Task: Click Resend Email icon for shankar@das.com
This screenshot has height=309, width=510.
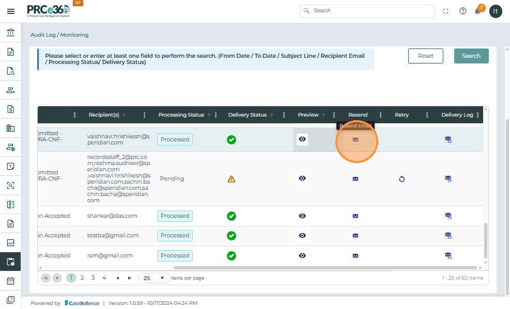Action: point(355,216)
